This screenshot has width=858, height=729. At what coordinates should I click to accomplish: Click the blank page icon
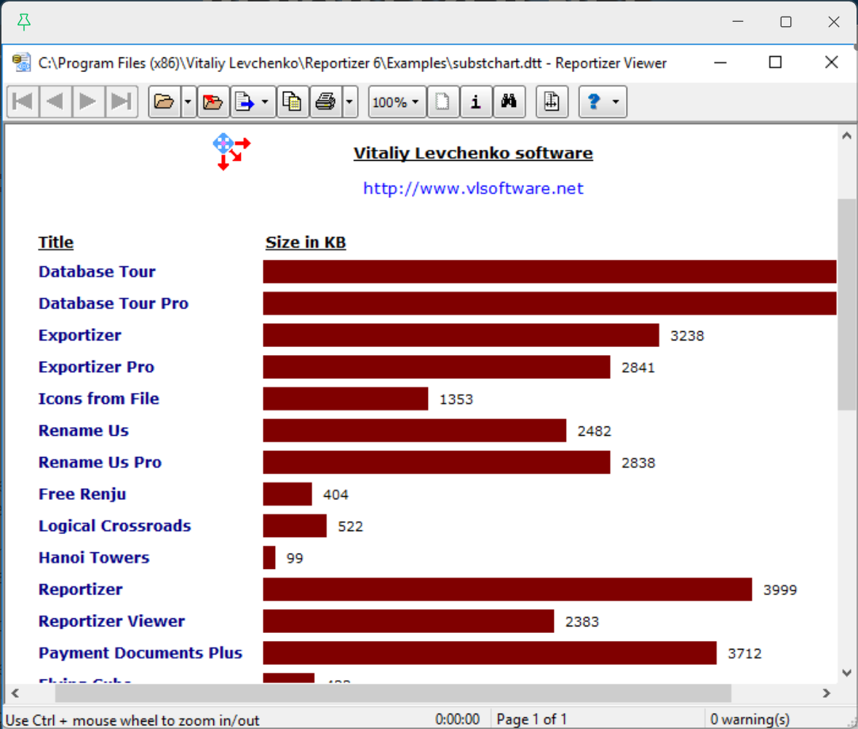click(x=443, y=102)
